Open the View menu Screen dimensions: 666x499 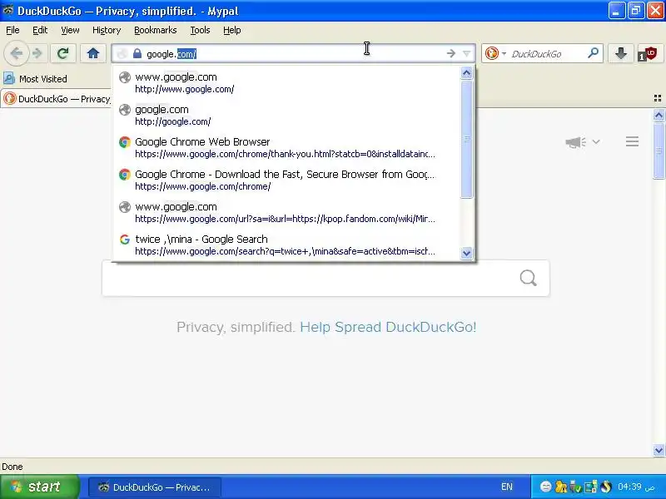(x=70, y=30)
